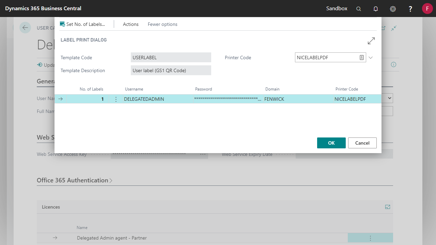Click the Printer Code column header

(346, 89)
